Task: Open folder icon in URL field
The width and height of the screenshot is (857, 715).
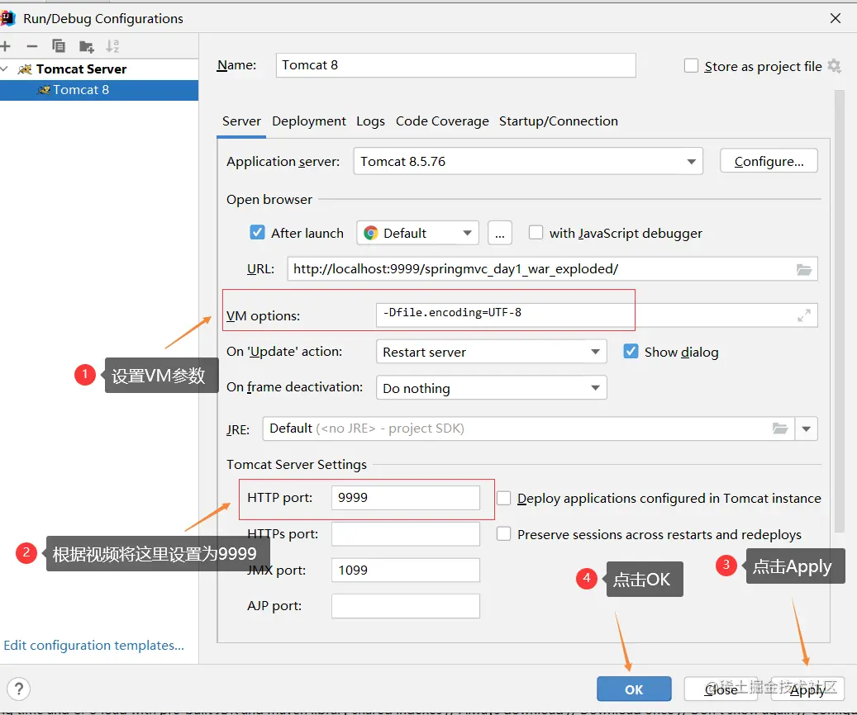Action: [804, 269]
